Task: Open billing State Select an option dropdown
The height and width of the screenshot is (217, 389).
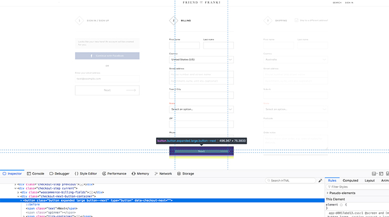Action: click(x=201, y=110)
